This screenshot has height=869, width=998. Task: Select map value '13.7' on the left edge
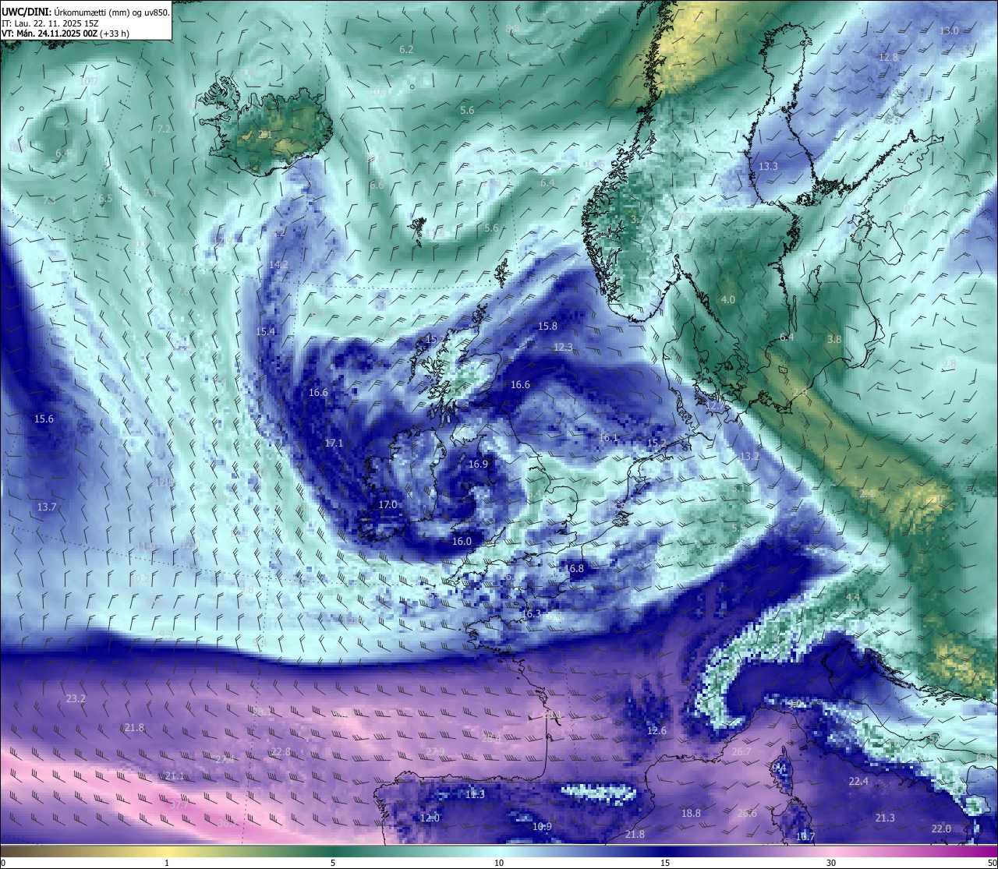point(47,507)
